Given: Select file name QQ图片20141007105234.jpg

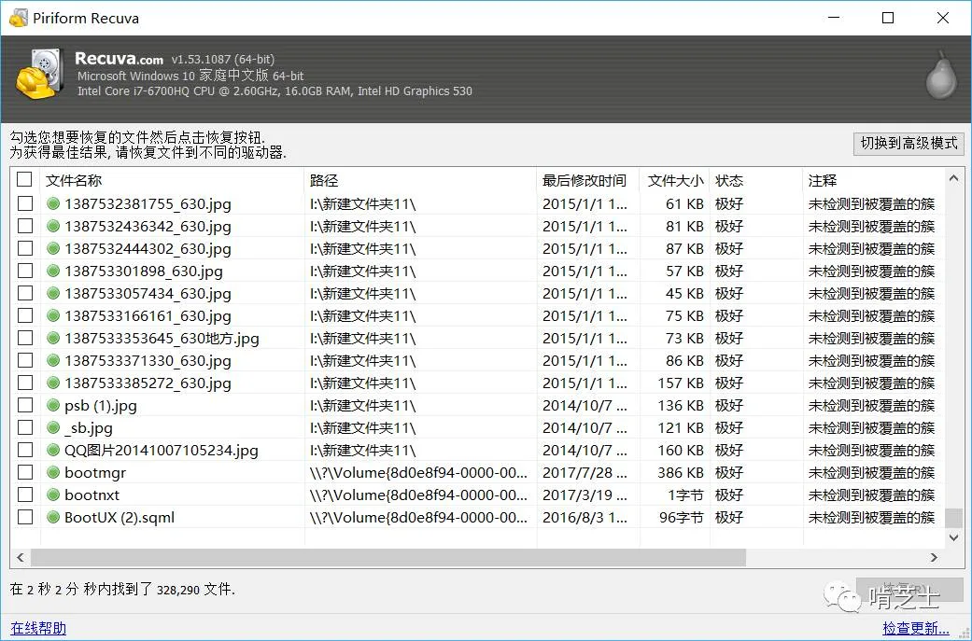Looking at the screenshot, I should pos(162,451).
